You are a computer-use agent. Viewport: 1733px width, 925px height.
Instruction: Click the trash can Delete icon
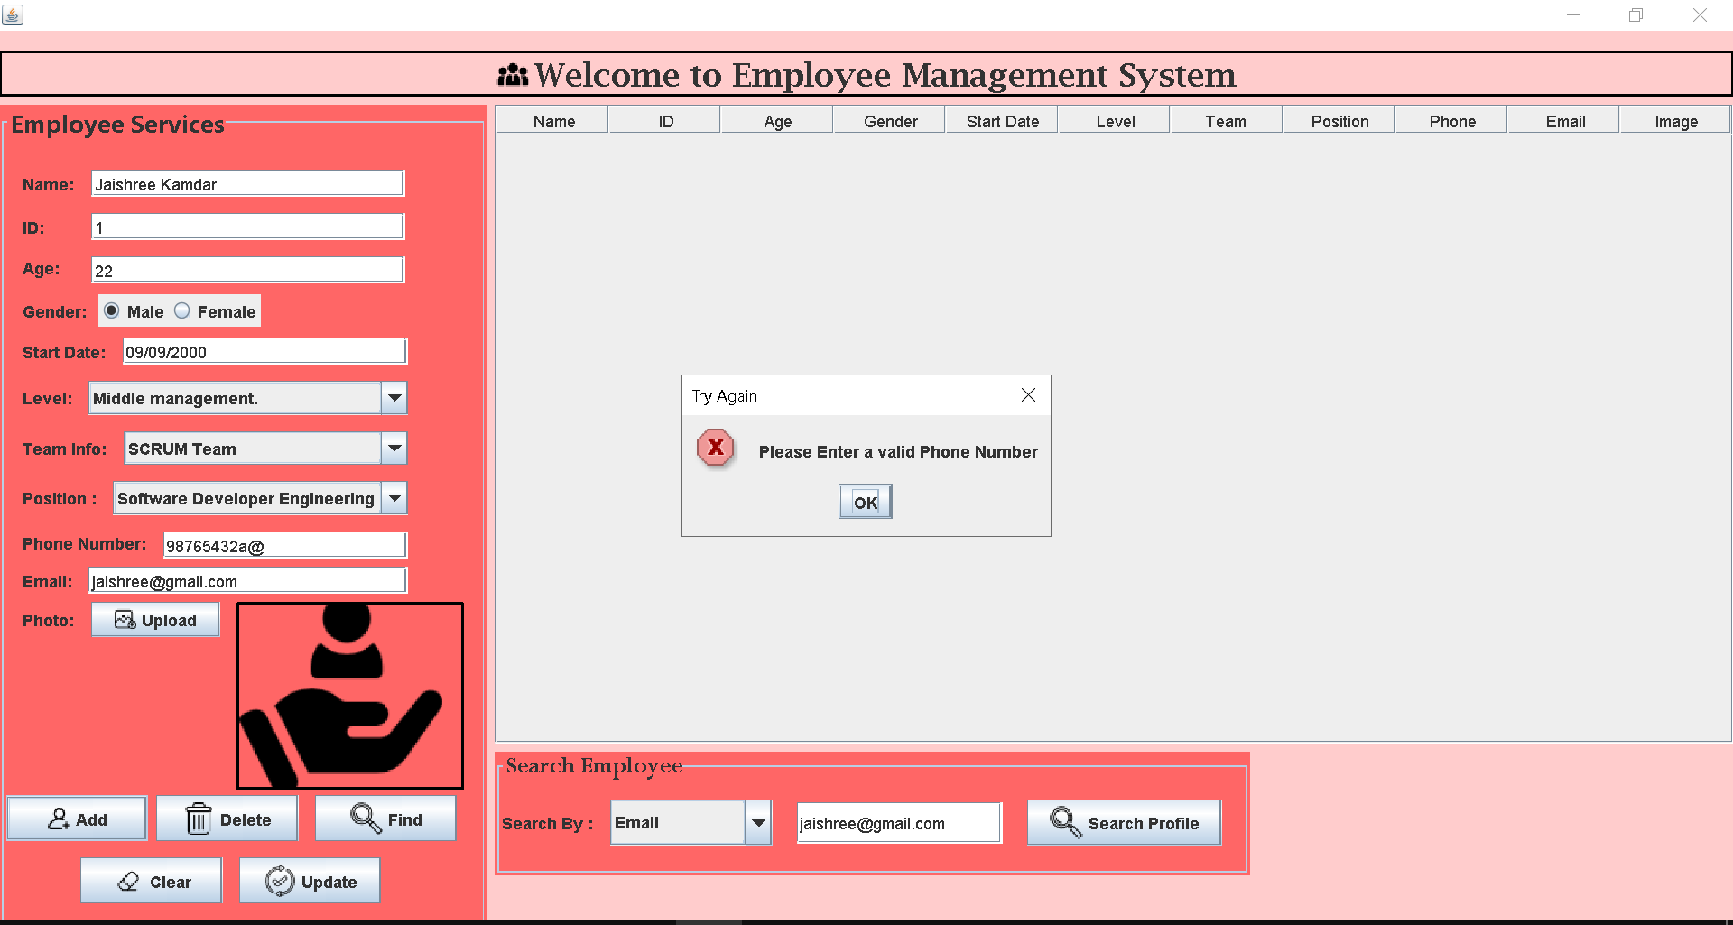pyautogui.click(x=198, y=818)
